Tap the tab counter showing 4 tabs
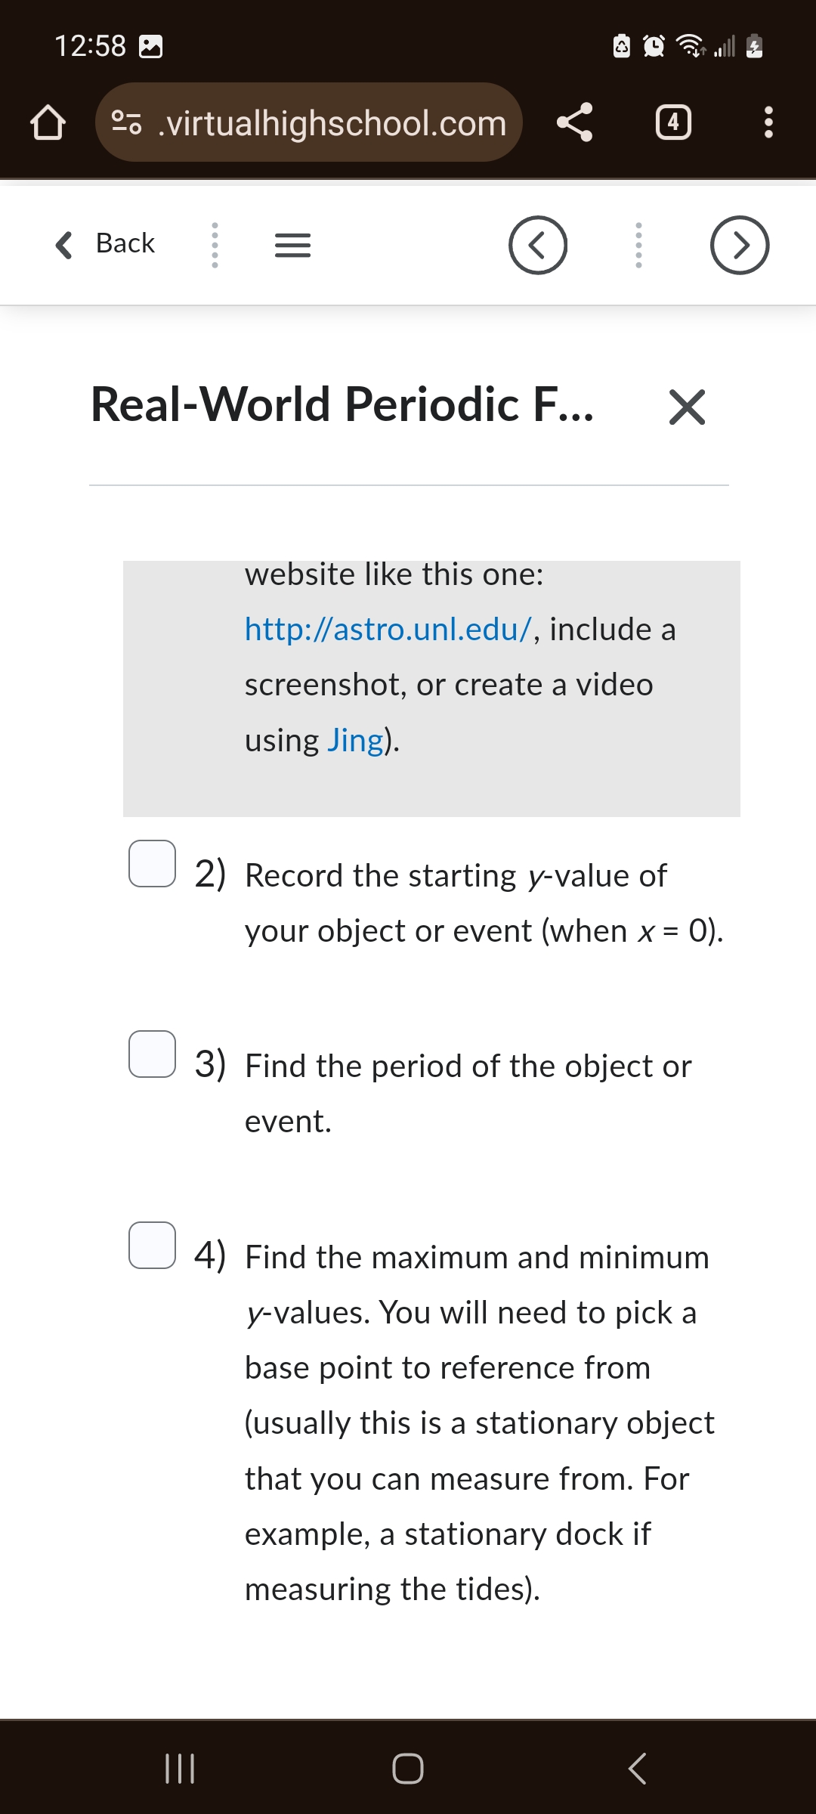 673,122
